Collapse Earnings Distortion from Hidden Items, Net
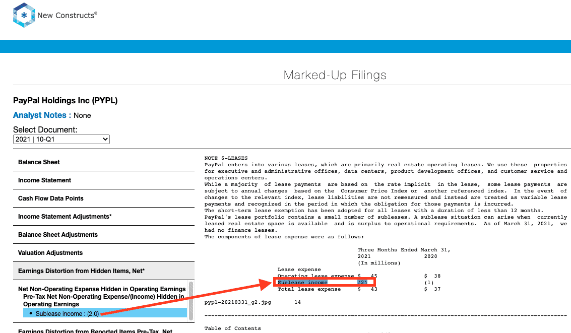This screenshot has height=333, width=571. pos(104,271)
